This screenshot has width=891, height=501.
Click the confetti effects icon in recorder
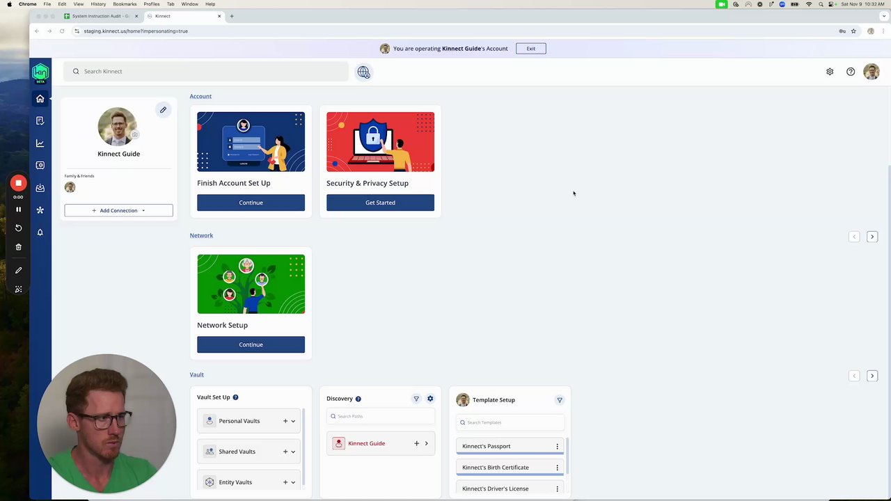click(18, 289)
